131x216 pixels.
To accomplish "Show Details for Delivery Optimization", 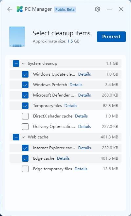I will pyautogui.click(x=84, y=127).
